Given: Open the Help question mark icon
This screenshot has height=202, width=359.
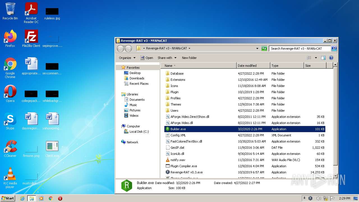Looking at the screenshot, I should pos(331,58).
